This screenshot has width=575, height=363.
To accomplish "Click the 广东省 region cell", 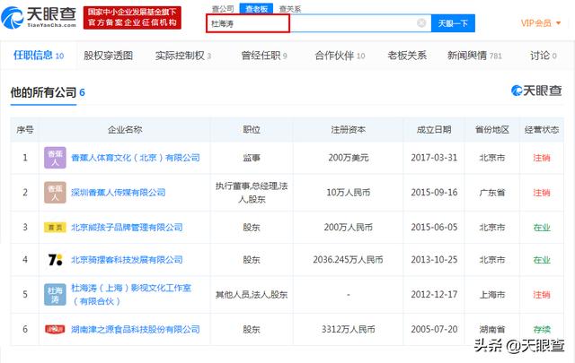I will [492, 193].
